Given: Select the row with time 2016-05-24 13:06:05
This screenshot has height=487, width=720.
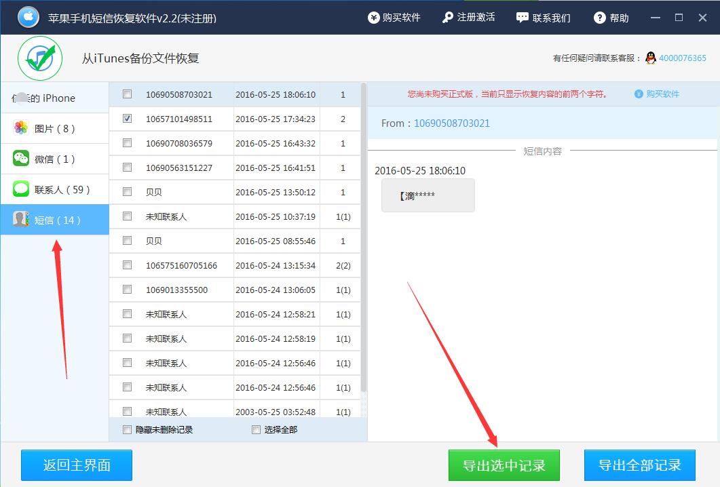Looking at the screenshot, I should [235, 290].
